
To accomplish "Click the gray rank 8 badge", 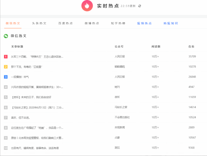I will [6, 128].
